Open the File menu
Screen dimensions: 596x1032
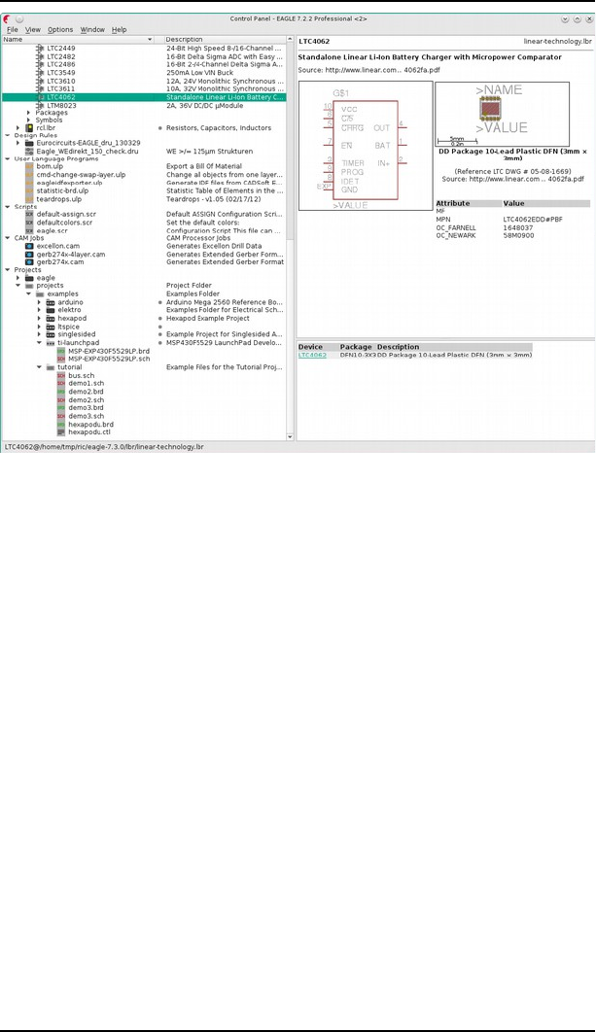pyautogui.click(x=13, y=29)
